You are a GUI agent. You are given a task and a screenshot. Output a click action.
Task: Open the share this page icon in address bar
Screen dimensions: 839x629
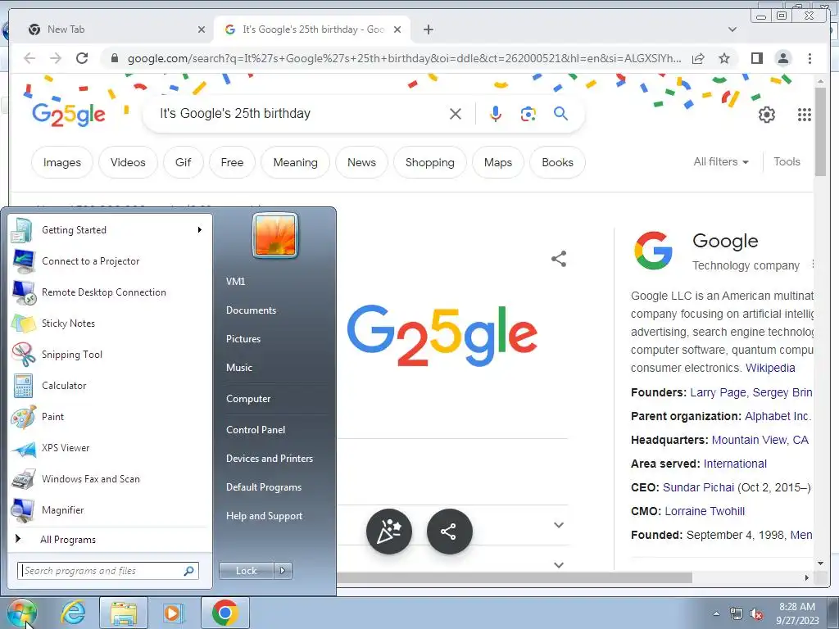[698, 58]
